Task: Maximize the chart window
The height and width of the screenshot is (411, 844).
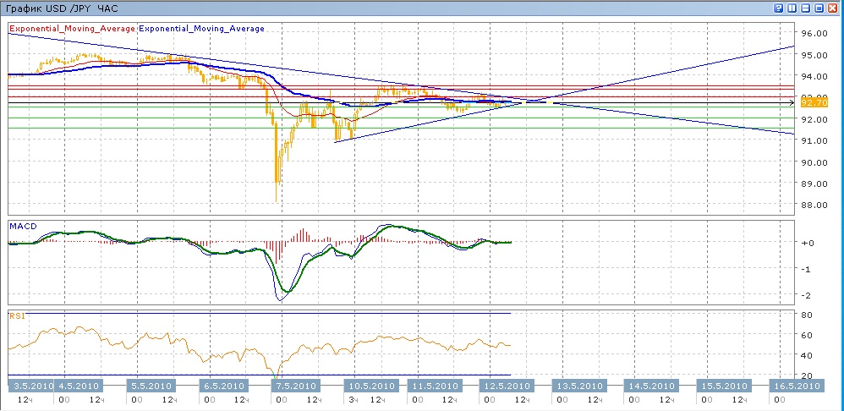Action: (x=819, y=8)
